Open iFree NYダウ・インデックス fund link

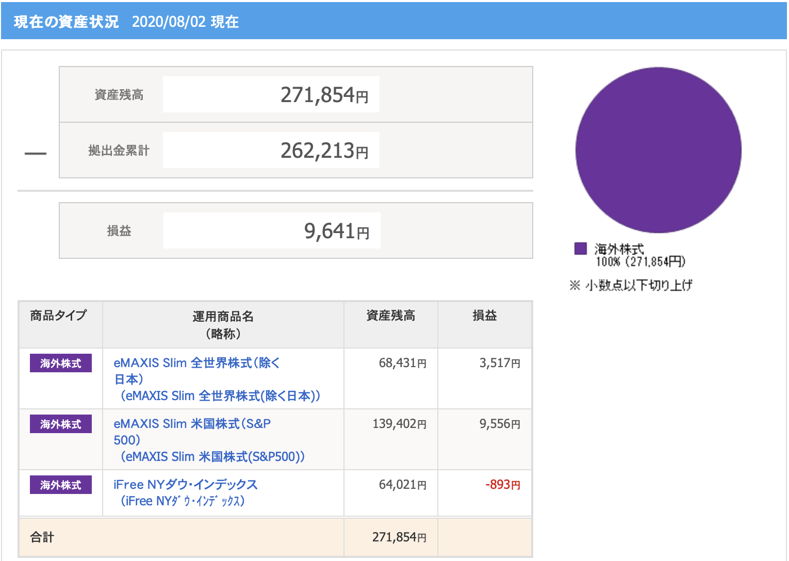(186, 492)
